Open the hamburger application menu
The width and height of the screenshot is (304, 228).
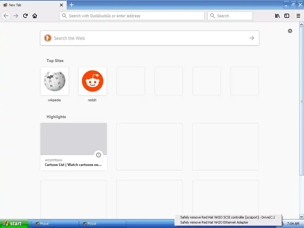pos(298,16)
